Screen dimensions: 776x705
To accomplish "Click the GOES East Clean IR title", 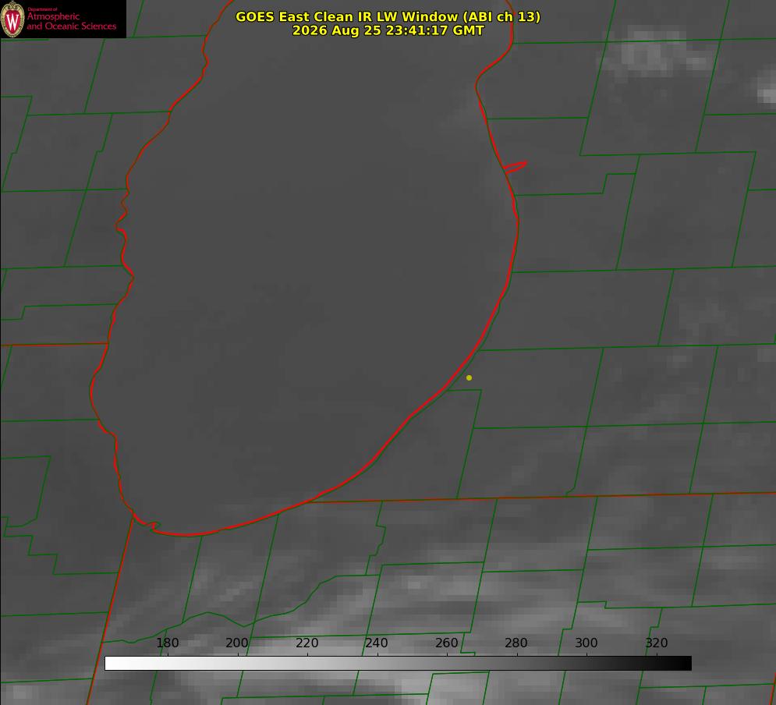I will point(388,16).
